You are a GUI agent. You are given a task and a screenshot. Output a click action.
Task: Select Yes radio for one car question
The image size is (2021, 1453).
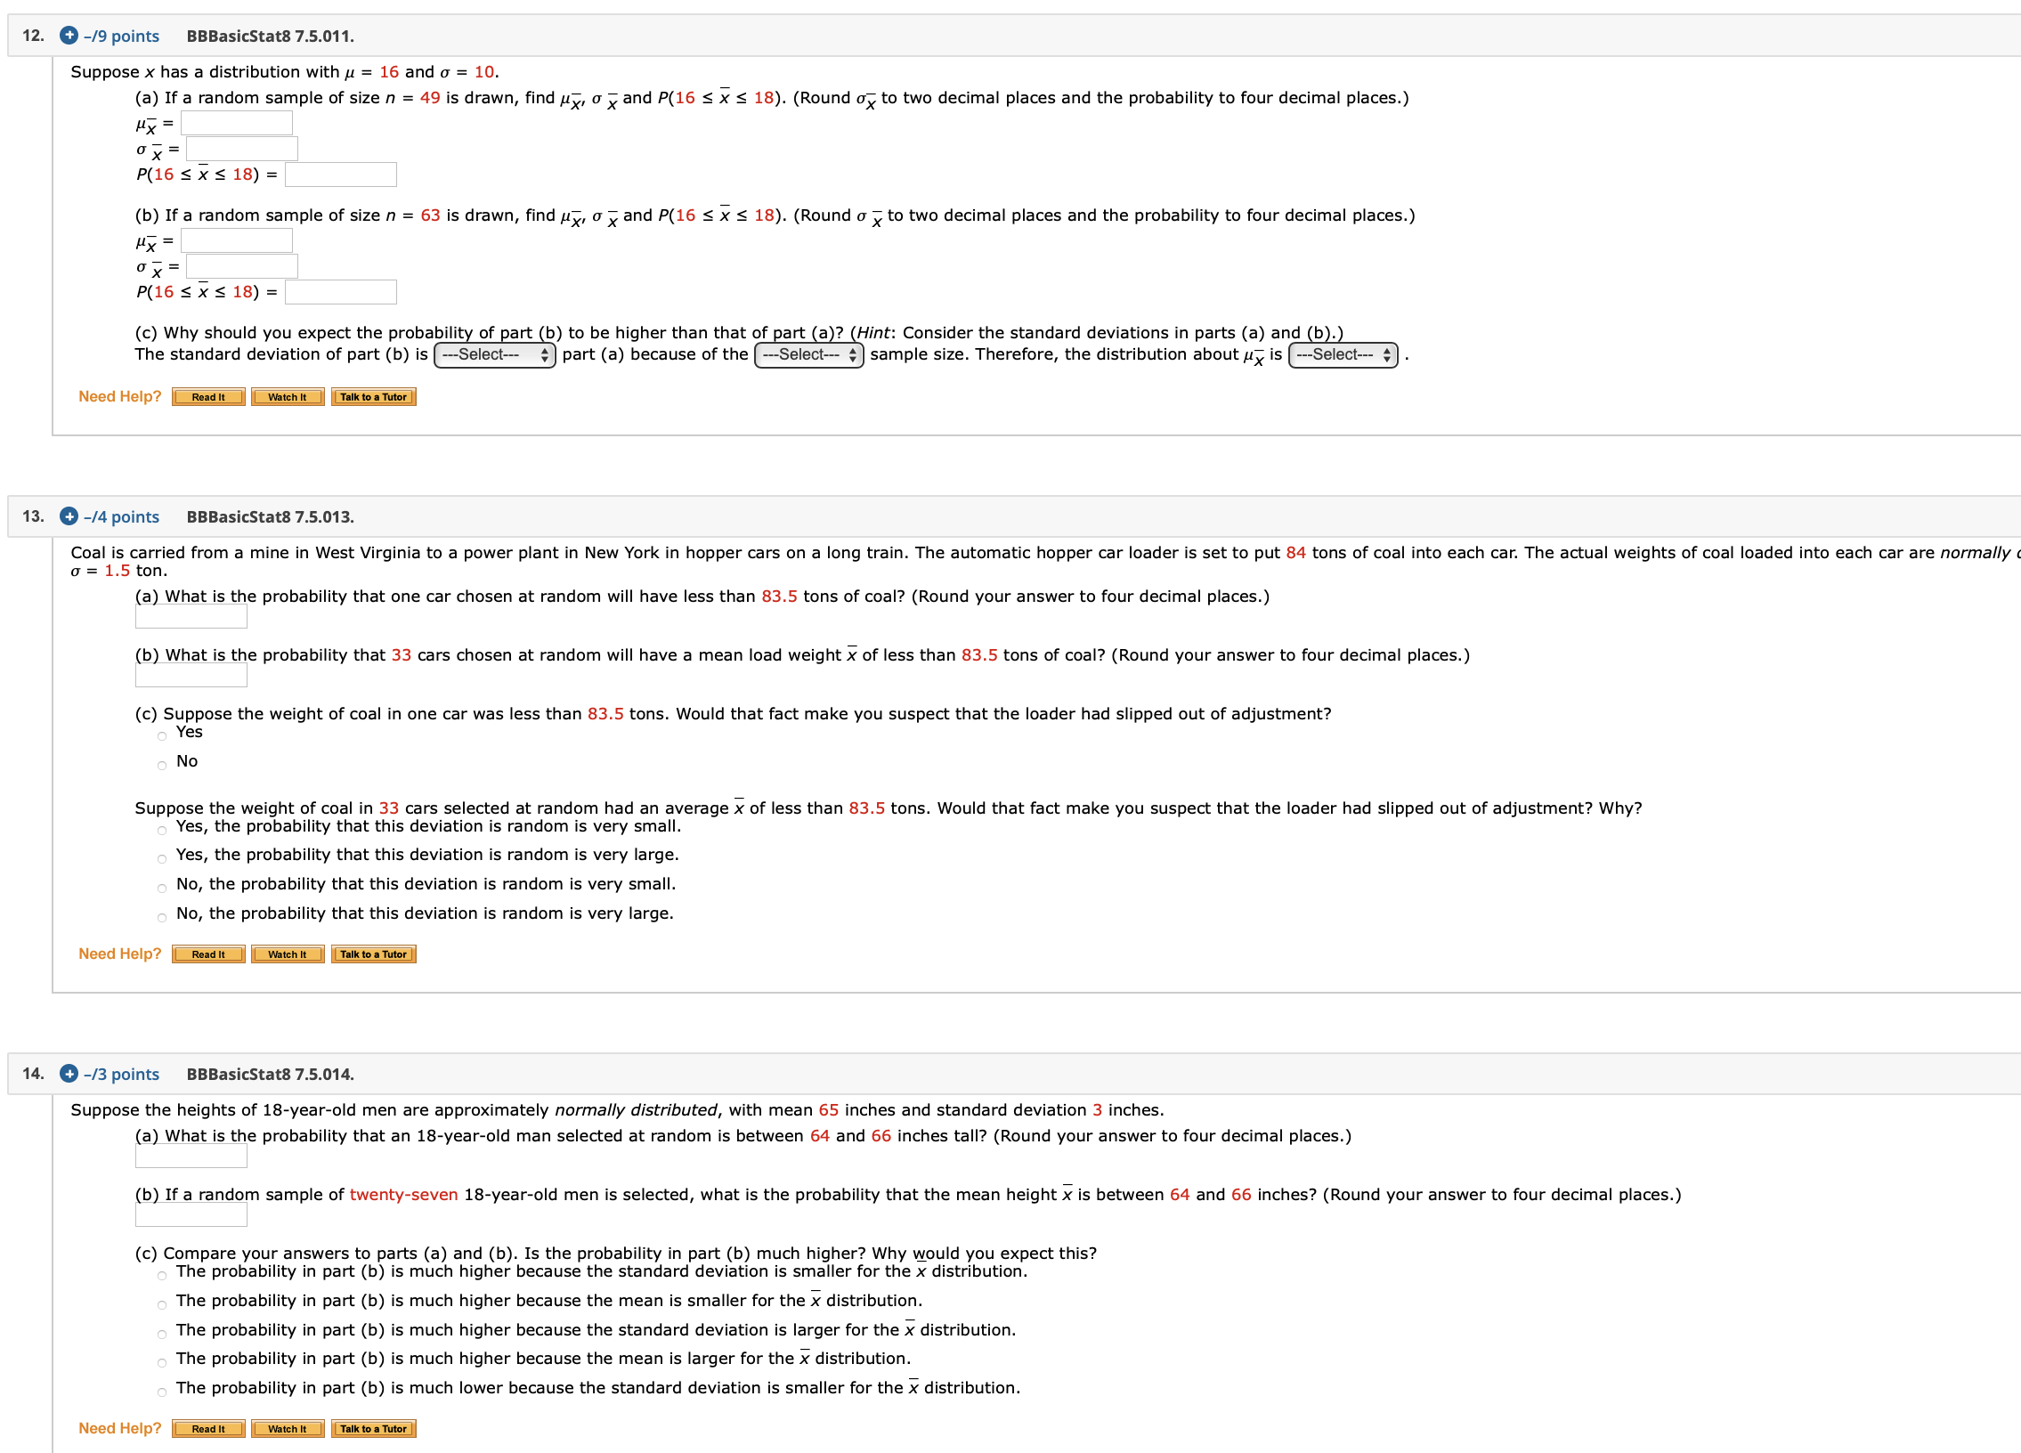162,736
